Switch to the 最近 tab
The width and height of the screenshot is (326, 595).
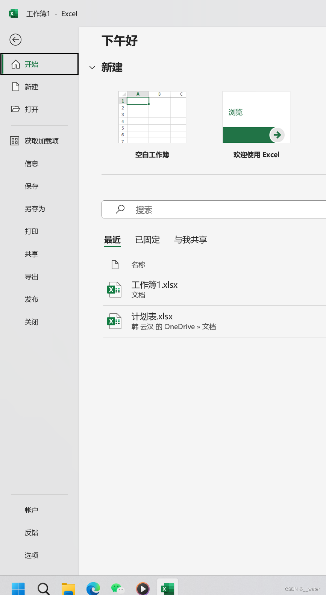tap(112, 240)
